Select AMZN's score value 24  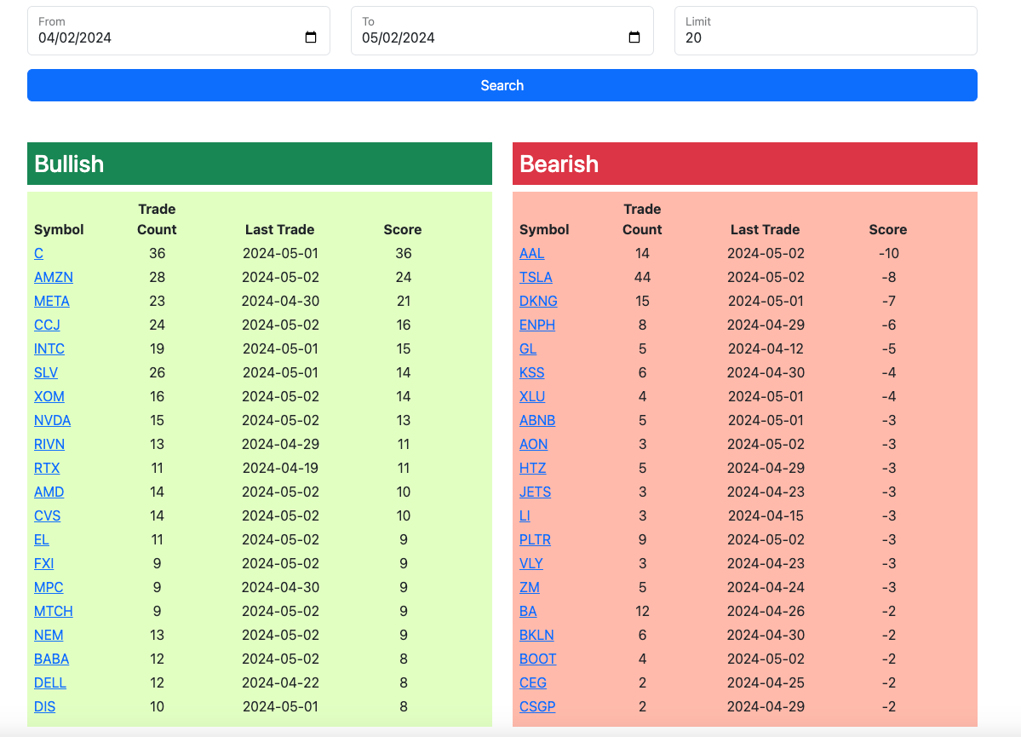click(x=403, y=278)
